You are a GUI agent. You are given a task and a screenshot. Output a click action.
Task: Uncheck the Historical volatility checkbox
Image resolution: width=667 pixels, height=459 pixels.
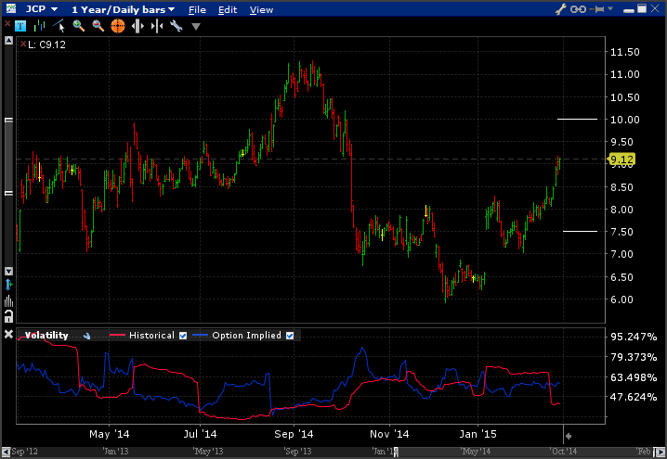tap(183, 336)
